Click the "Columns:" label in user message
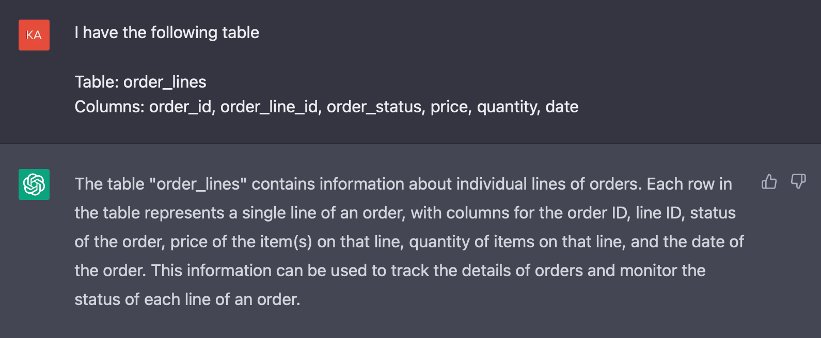Screen dimensions: 821x338 [109, 107]
